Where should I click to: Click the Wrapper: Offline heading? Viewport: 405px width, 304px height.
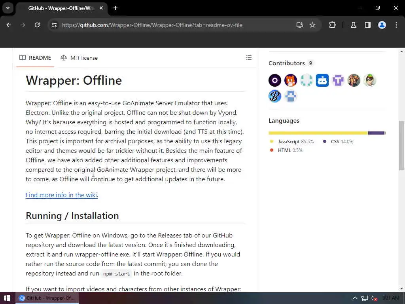point(74,80)
